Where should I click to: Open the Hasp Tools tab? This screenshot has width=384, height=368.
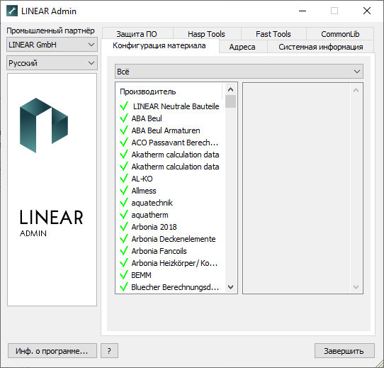coord(206,34)
